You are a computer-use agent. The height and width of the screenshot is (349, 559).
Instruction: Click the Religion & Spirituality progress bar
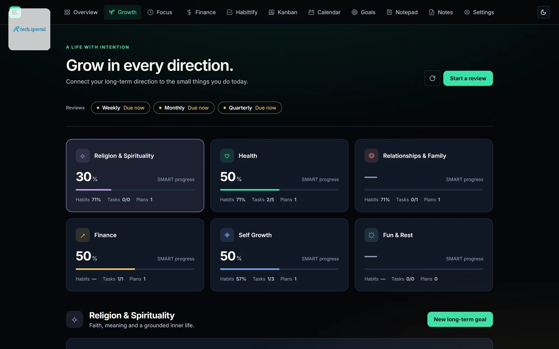(135, 190)
